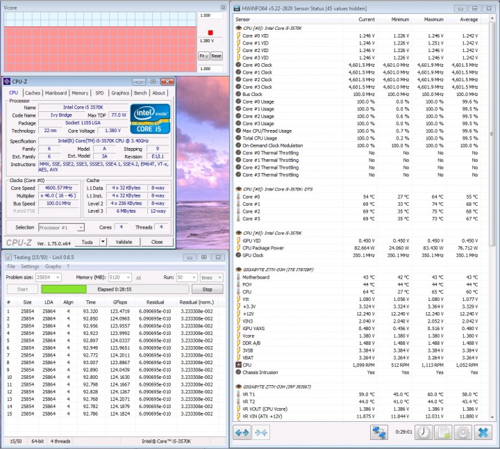Click the GFlops column header in LinX

pyautogui.click(x=120, y=302)
